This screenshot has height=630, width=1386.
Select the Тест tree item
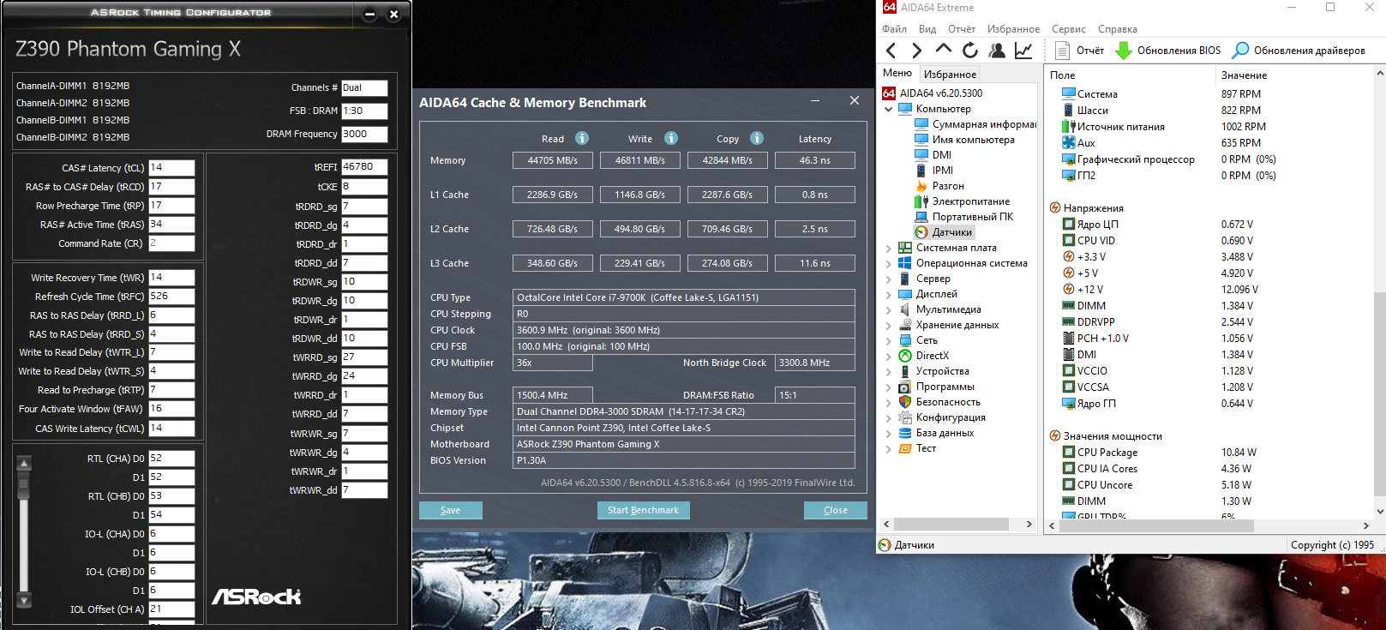click(x=917, y=448)
